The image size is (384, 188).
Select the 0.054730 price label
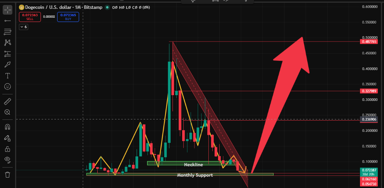tap(369, 184)
